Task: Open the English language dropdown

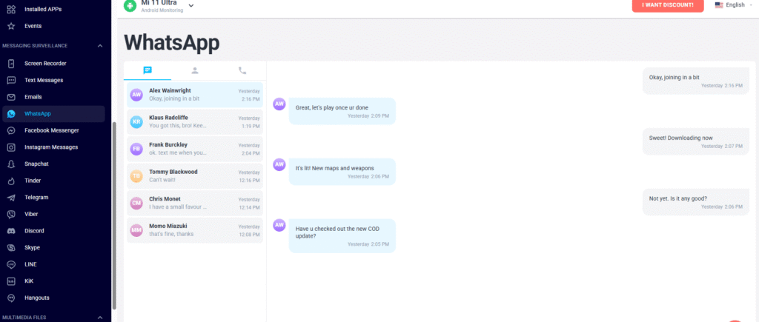Action: [750, 5]
